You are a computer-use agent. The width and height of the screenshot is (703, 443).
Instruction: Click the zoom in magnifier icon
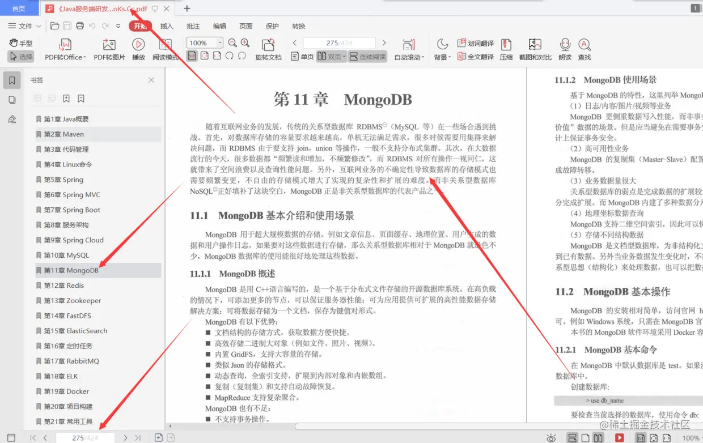click(x=245, y=42)
